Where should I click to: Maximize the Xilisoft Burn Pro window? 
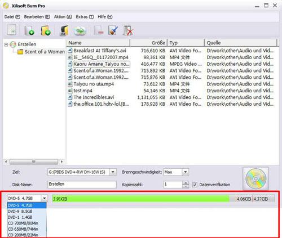point(266,6)
